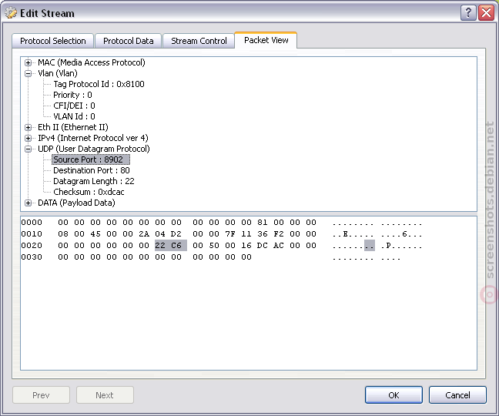Select the VLAN Id : 0 field
This screenshot has height=416, width=499.
74,116
